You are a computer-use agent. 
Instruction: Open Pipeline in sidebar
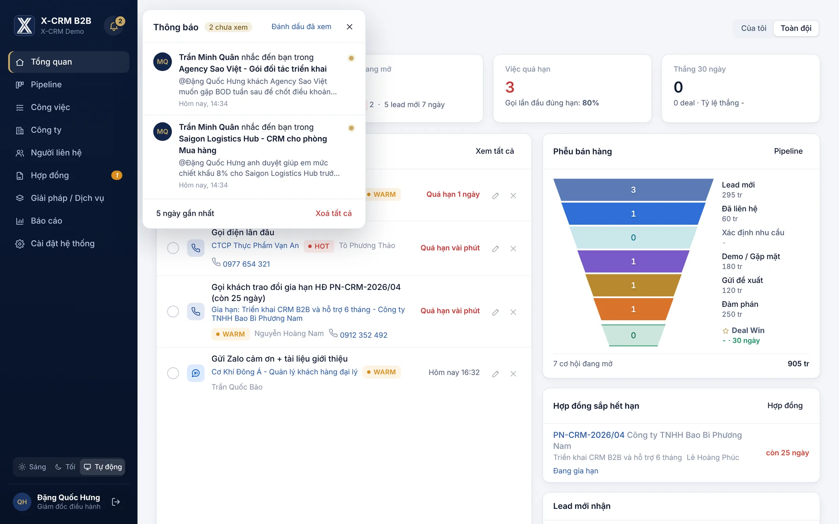69,85
